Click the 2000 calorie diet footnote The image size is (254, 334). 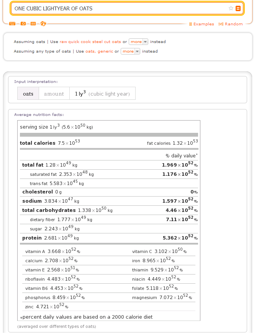click(x=86, y=317)
